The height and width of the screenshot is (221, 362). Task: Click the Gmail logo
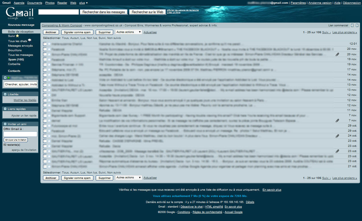pyautogui.click(x=20, y=13)
